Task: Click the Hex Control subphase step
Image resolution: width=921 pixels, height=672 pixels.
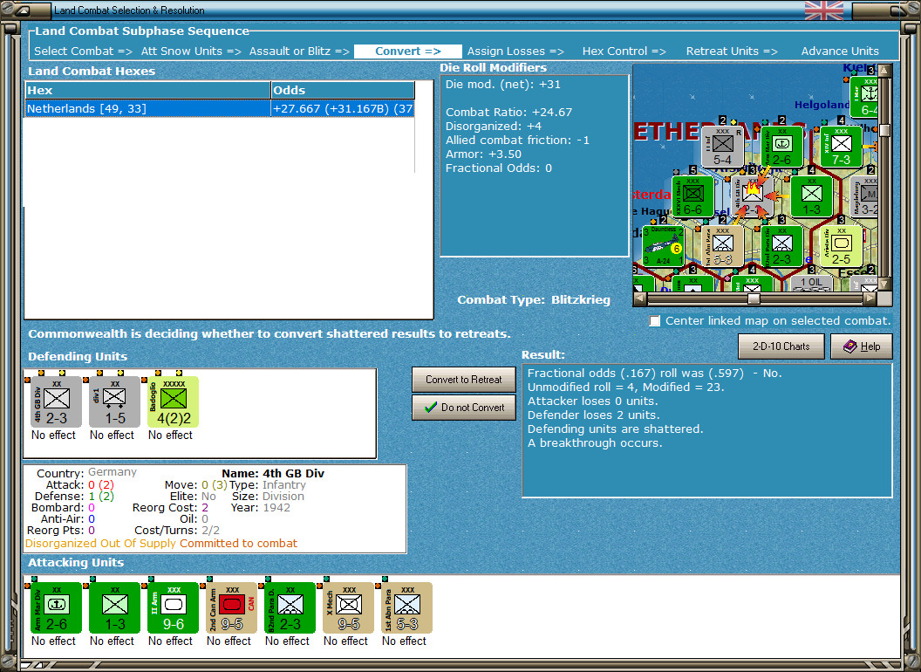Action: (x=624, y=51)
